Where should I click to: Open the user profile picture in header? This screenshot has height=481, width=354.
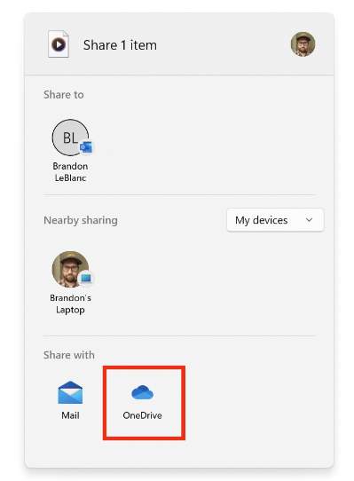303,44
